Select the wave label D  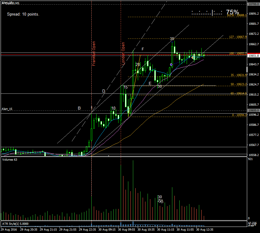coord(104,91)
